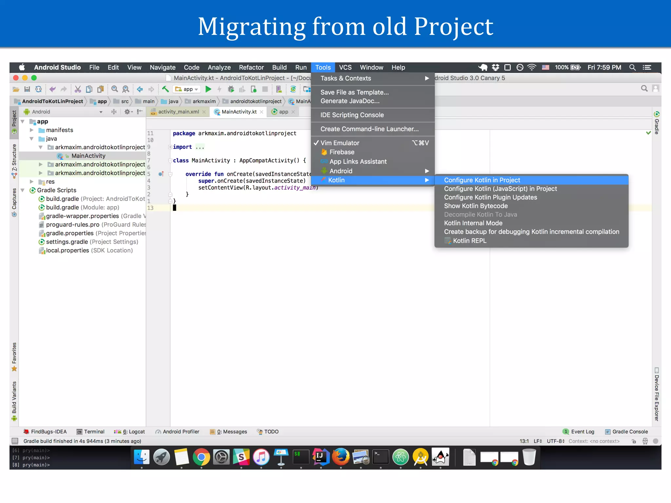The height and width of the screenshot is (503, 671).
Task: Open the Android Profiler button
Action: tap(177, 432)
